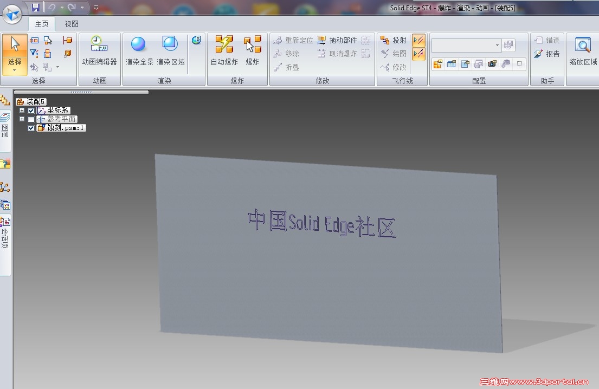The width and height of the screenshot is (599, 389).
Task: Open the 动画编辑器 animation editor
Action: coord(99,50)
